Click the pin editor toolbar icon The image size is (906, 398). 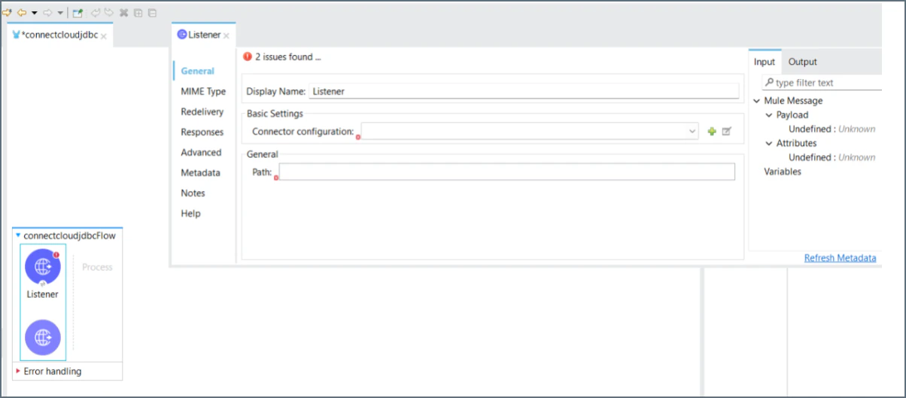(78, 13)
